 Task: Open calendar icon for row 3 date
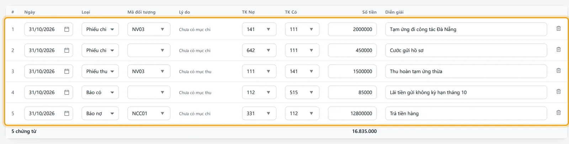tap(67, 71)
